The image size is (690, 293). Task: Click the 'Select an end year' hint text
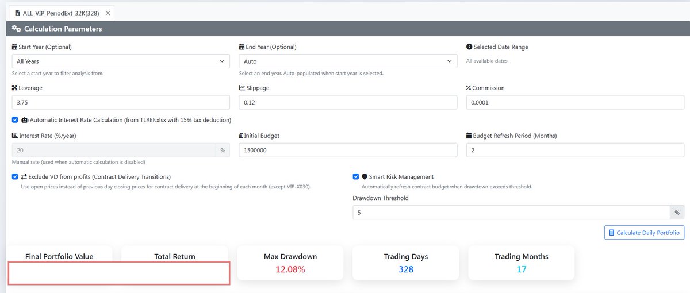tap(311, 74)
